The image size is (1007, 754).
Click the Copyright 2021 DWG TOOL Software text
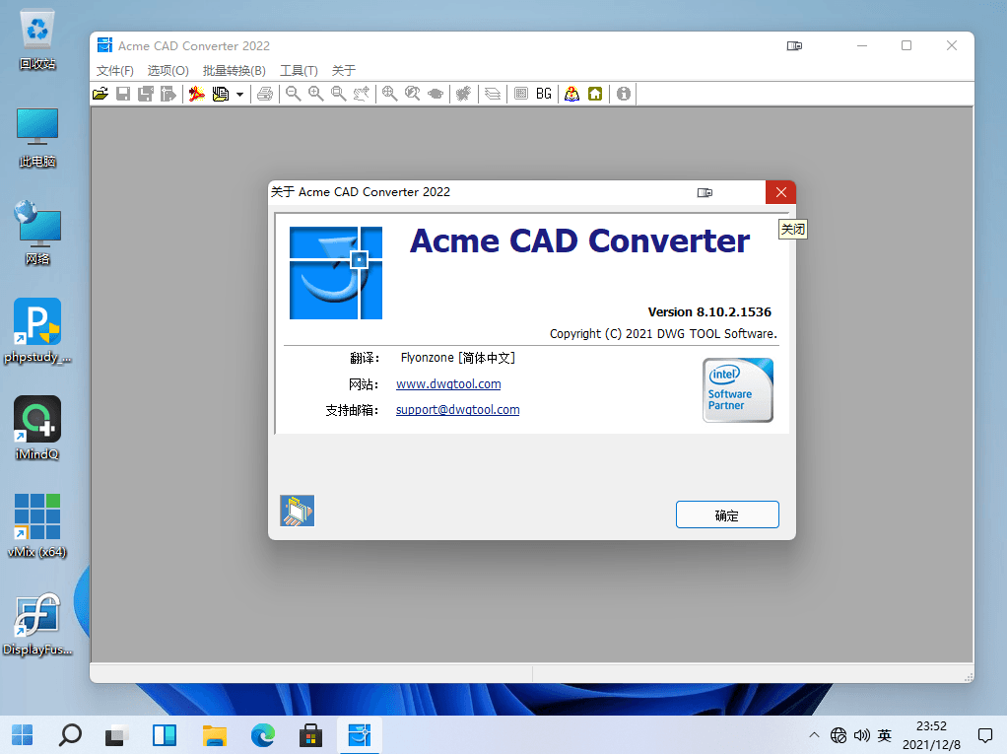click(663, 334)
